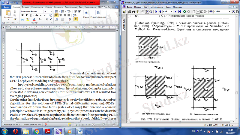Switch to the Вставка ribbon tab
240x135 pixels.
26,7
